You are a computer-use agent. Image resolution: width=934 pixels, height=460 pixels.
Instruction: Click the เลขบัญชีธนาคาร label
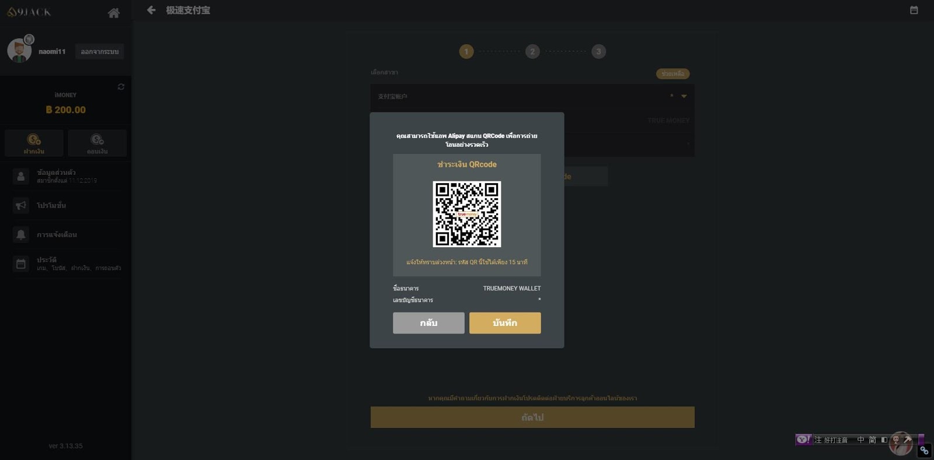[413, 300]
